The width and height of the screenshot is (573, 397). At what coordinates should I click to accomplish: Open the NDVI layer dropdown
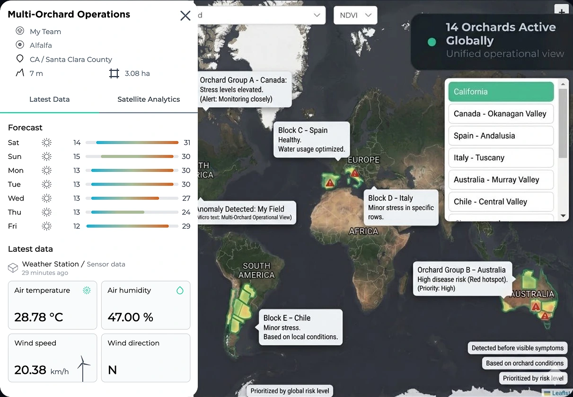pos(355,15)
